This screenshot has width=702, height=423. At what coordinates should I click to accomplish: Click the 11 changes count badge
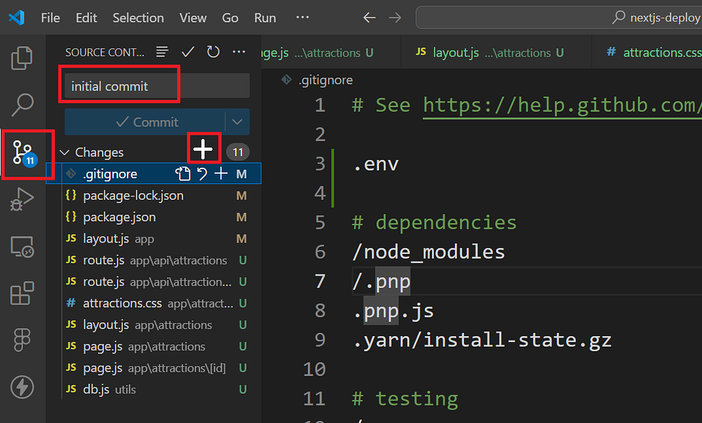pos(238,153)
